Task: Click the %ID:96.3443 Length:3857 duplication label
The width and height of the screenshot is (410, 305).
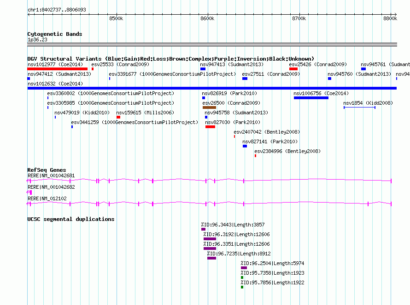Action: [x=233, y=225]
